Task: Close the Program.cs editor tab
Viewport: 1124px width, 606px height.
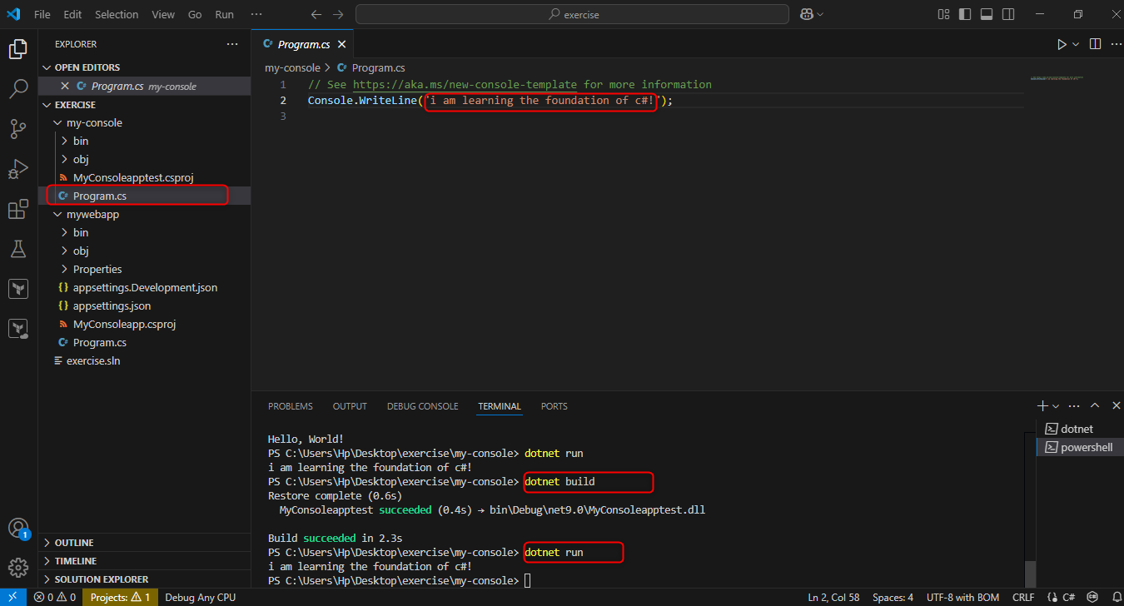Action: coord(341,44)
